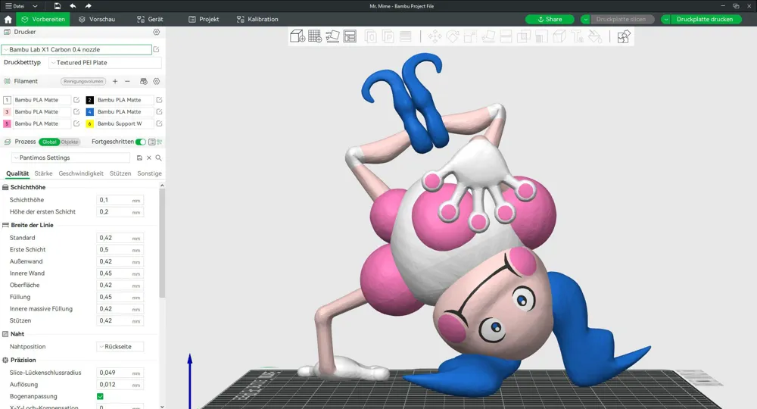
Task: Save the Pantimos Settings process preset
Action: coord(139,158)
